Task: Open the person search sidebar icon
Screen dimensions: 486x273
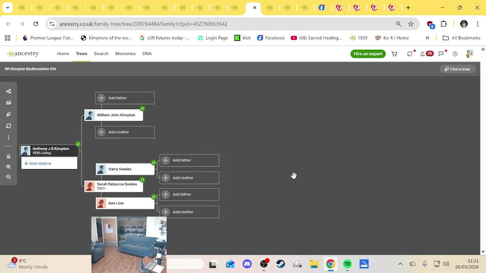Action: (8, 115)
